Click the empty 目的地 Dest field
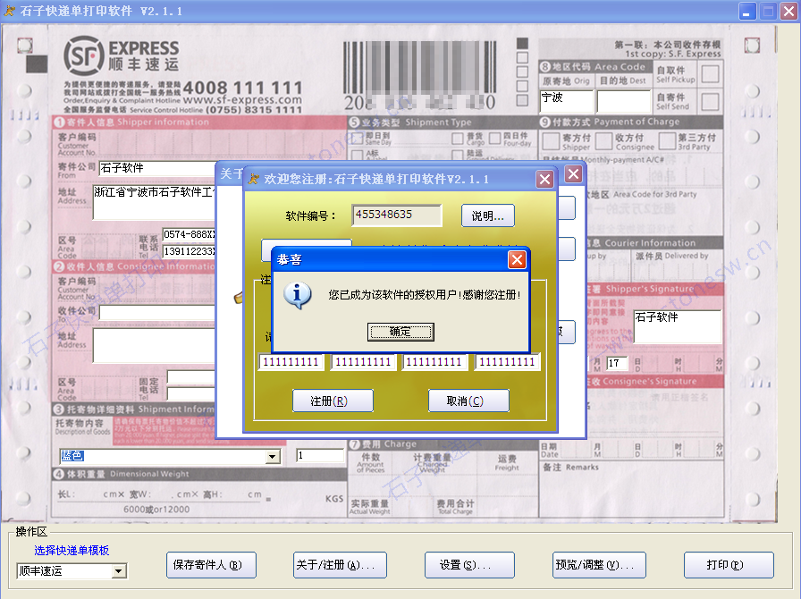Viewport: 801px width, 599px height. click(x=624, y=101)
